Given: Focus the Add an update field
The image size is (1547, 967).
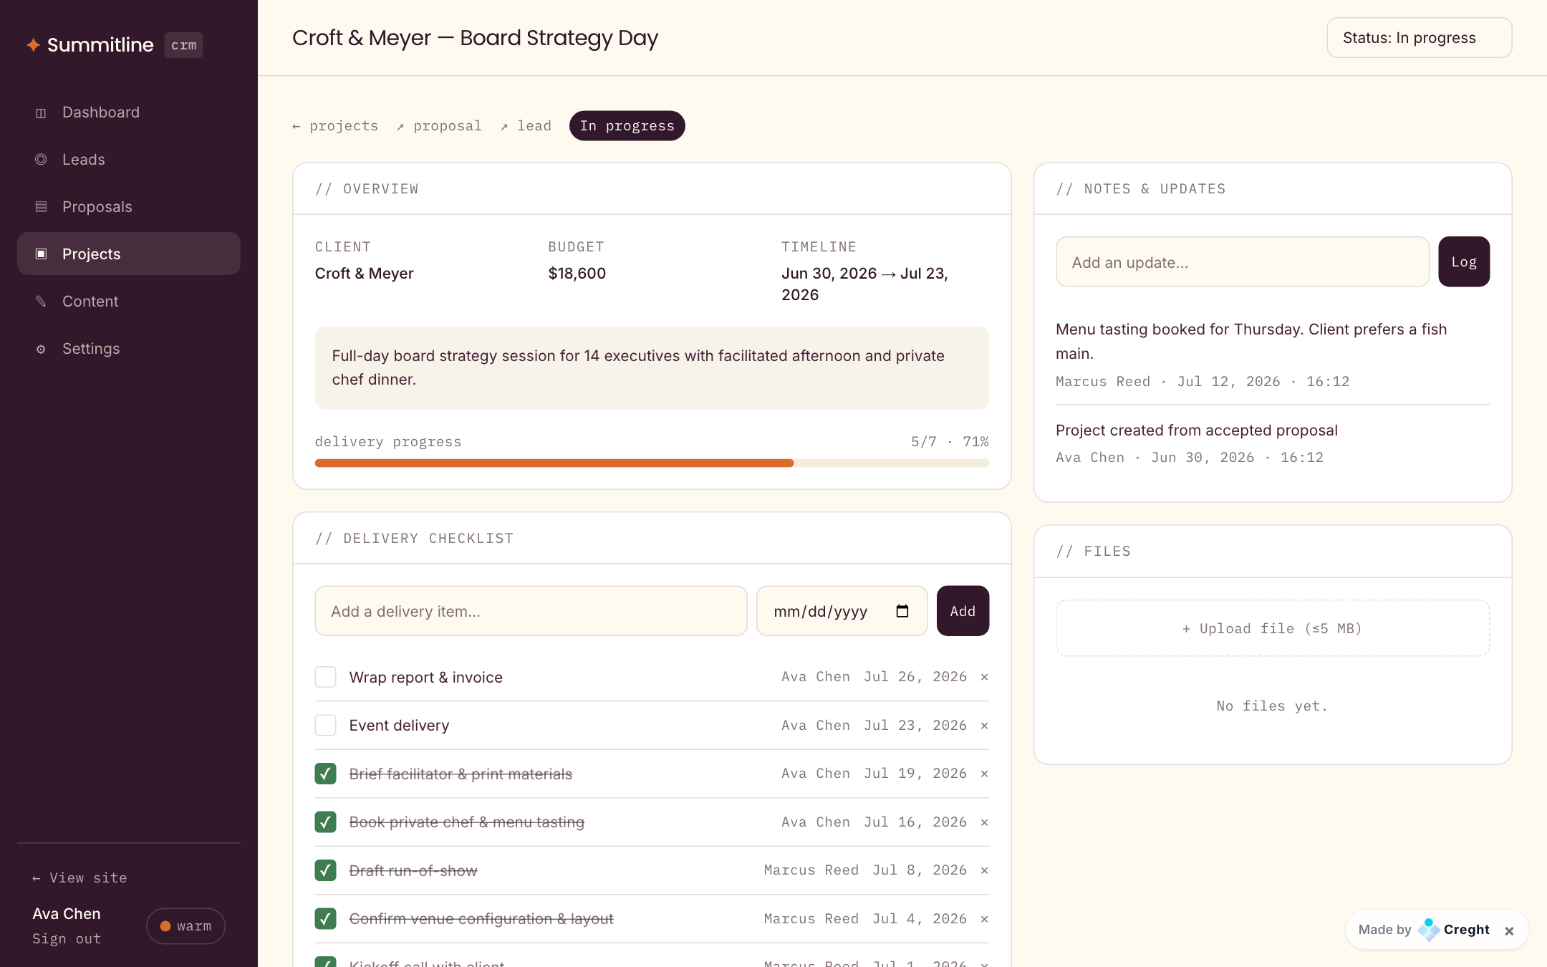Looking at the screenshot, I should click(x=1243, y=262).
